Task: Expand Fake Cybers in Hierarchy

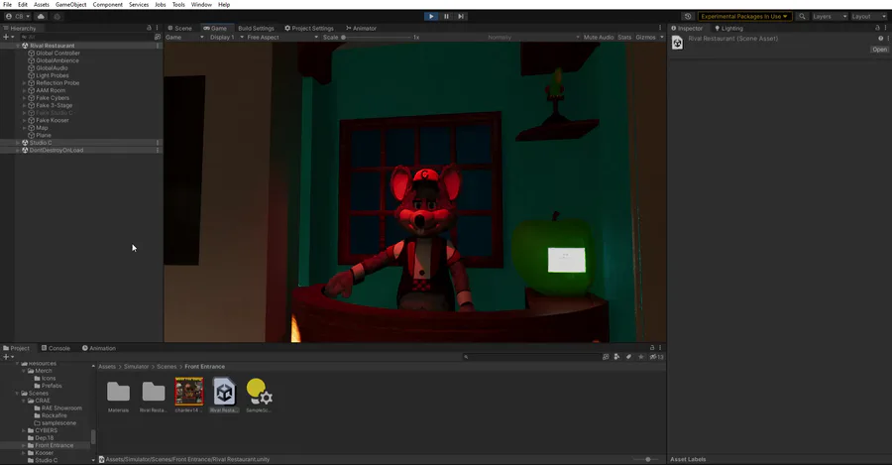Action: (24, 98)
